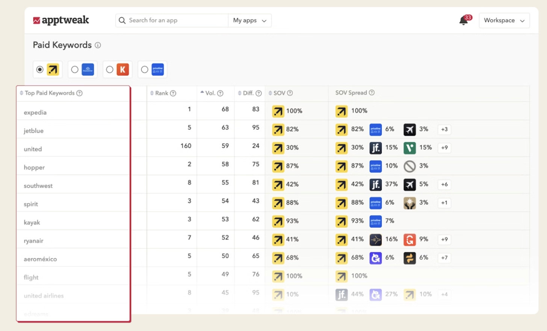Click the yellow arrow app icon in selector

click(x=53, y=69)
